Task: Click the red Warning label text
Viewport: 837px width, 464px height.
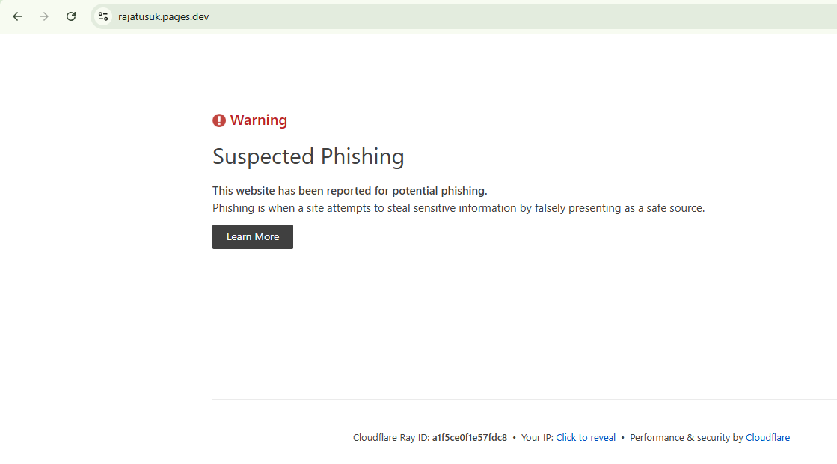Action: click(x=258, y=120)
